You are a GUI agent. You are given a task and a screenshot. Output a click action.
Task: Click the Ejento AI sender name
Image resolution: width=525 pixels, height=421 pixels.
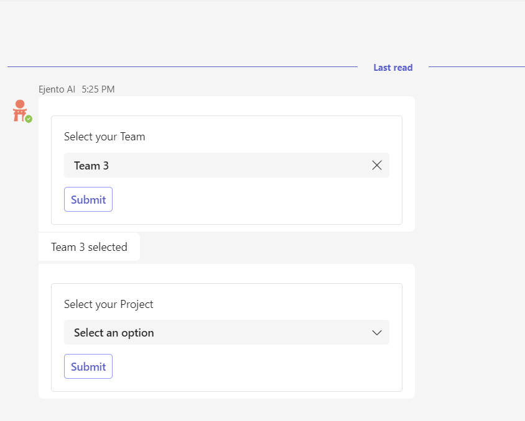tap(57, 89)
